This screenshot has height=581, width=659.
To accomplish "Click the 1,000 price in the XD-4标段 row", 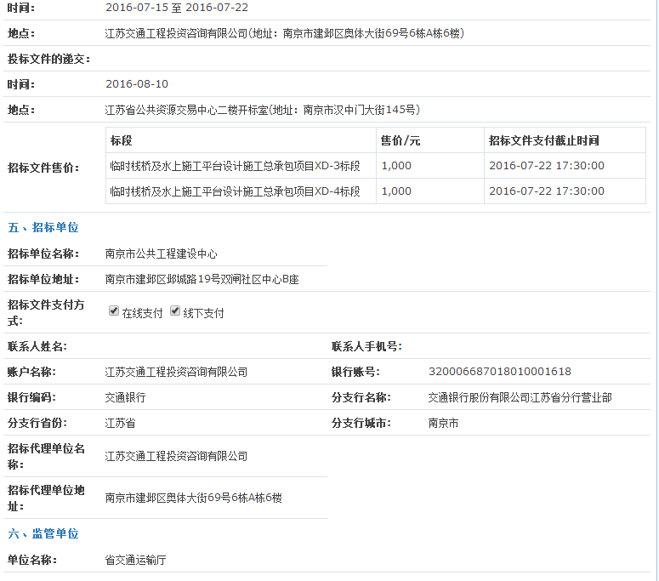I will (x=396, y=191).
